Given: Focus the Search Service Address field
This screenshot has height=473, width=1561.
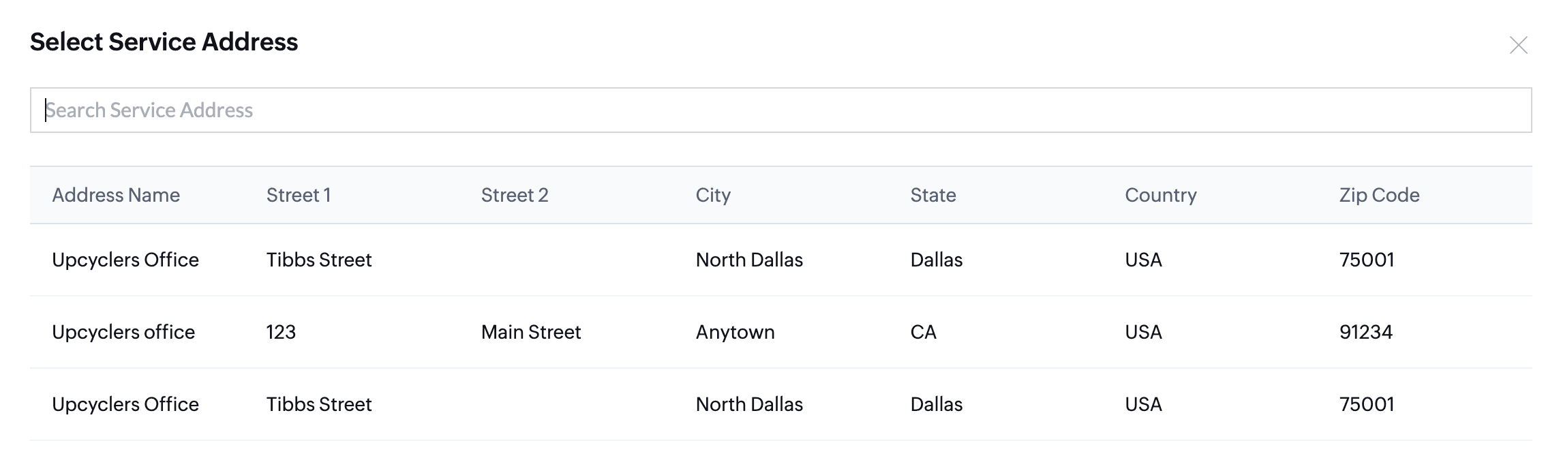Looking at the screenshot, I should click(780, 110).
